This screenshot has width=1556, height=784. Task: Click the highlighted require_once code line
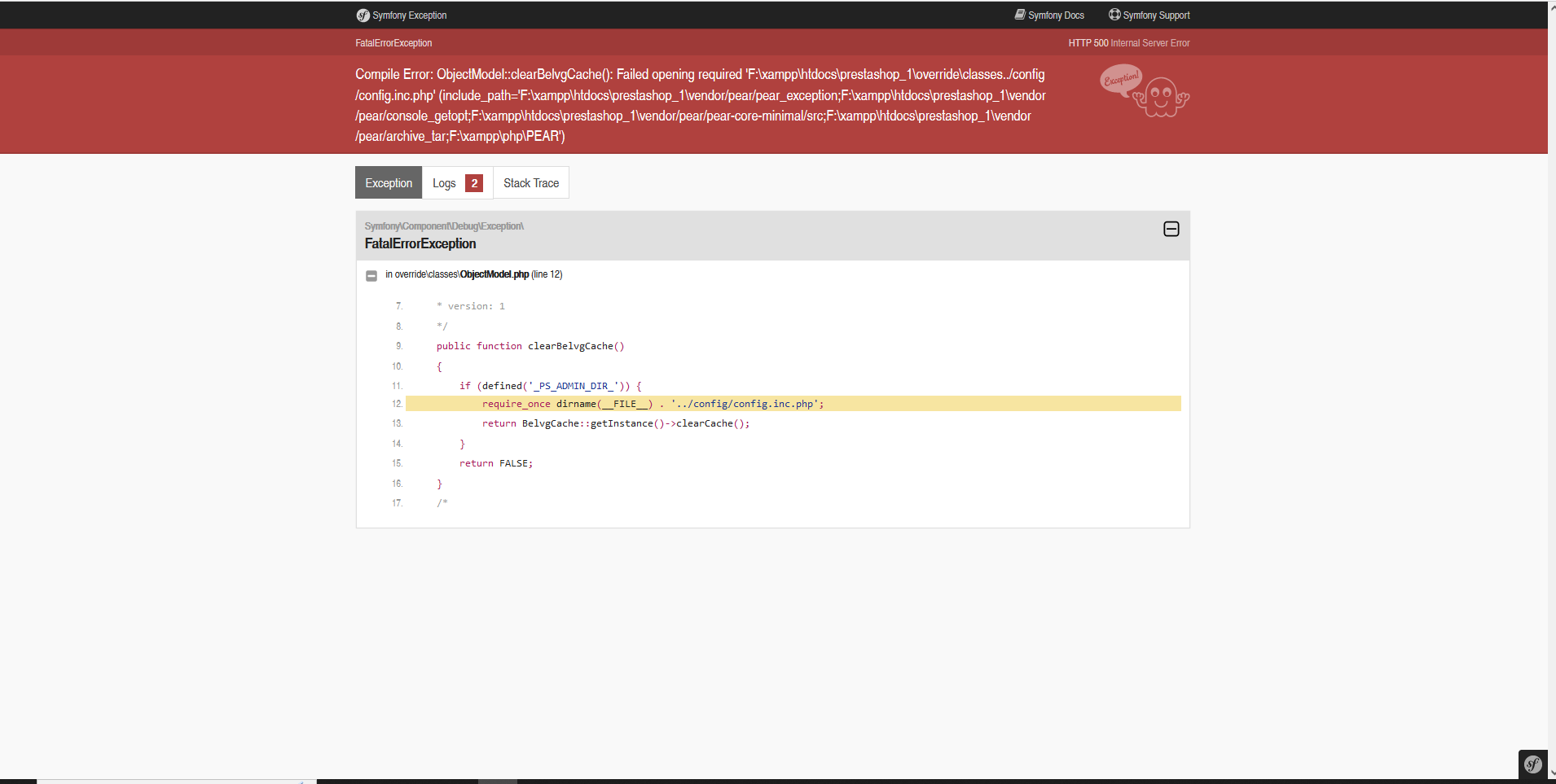(x=793, y=404)
